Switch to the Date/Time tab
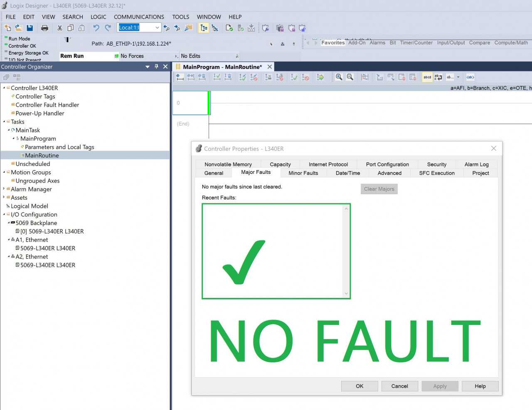This screenshot has width=532, height=410. point(348,173)
